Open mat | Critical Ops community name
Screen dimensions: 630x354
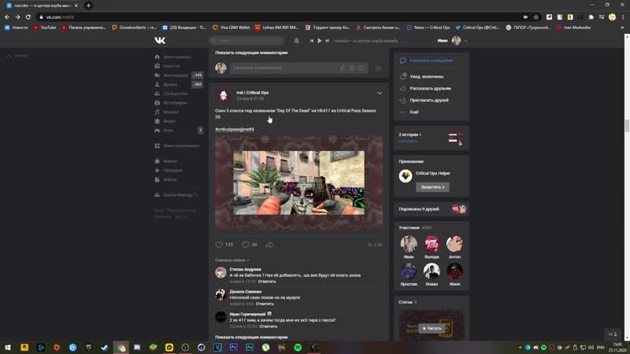(252, 93)
